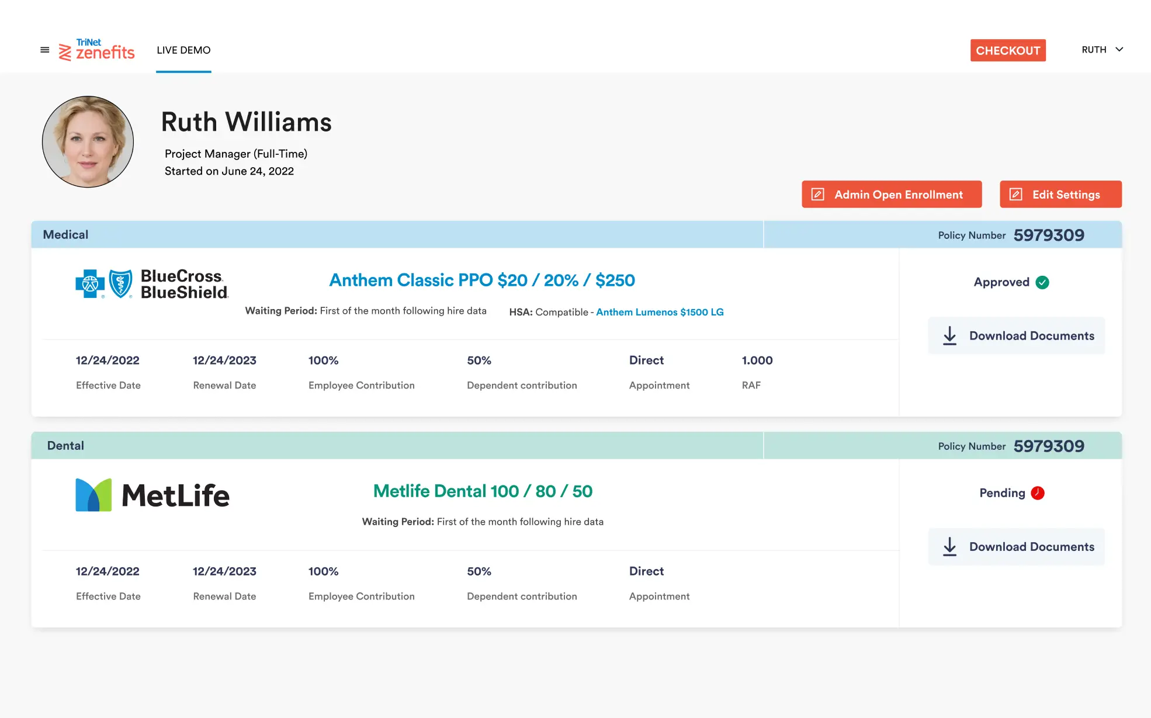
Task: Click the Anthem Classic PPO plan title
Action: 481,280
